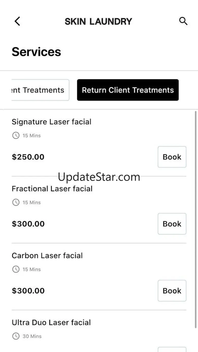
Task: Click clock icon under Signature Laser facial
Action: pyautogui.click(x=16, y=136)
